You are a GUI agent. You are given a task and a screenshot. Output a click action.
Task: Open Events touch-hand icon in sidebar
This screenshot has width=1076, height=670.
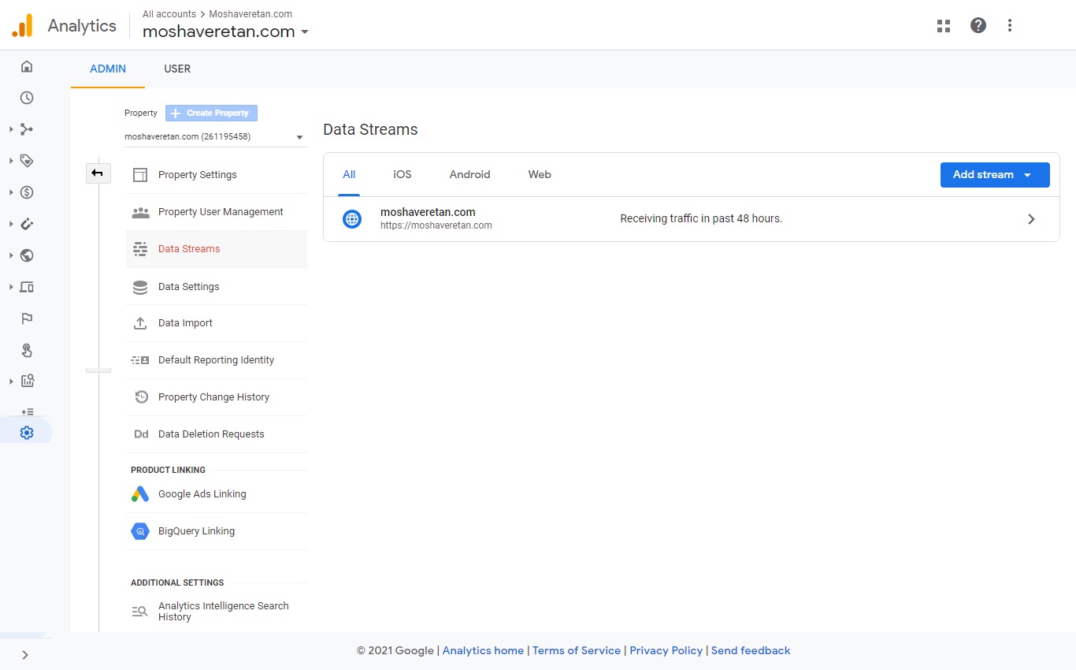point(27,350)
